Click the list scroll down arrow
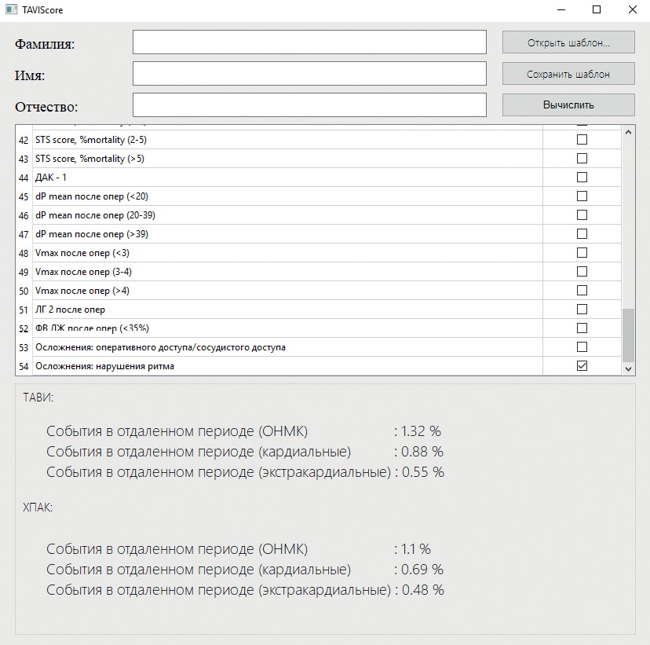 [x=628, y=368]
